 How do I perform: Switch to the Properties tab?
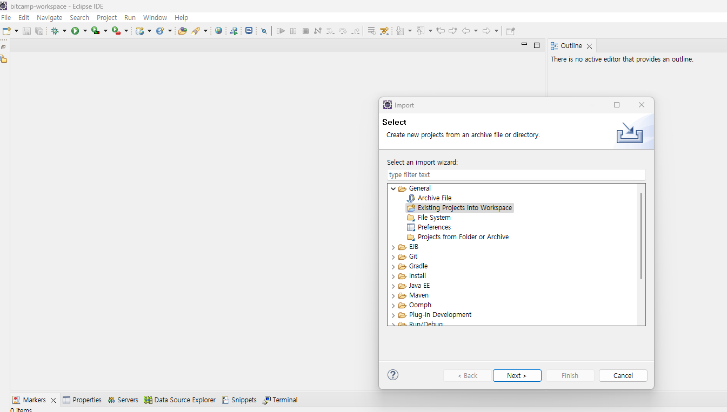(x=82, y=400)
